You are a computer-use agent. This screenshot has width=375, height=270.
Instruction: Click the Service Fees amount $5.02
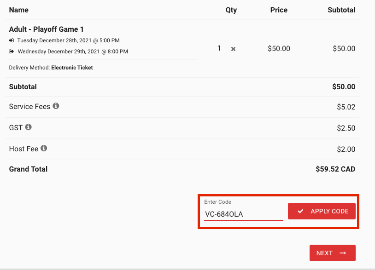tap(346, 107)
